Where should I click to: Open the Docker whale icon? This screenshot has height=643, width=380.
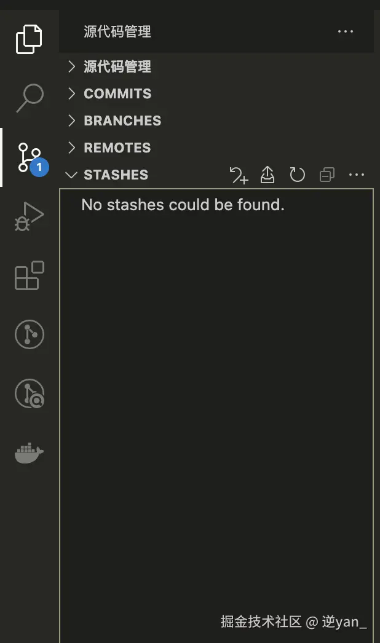coord(29,454)
